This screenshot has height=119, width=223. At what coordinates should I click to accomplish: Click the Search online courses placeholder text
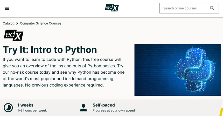click(x=180, y=8)
